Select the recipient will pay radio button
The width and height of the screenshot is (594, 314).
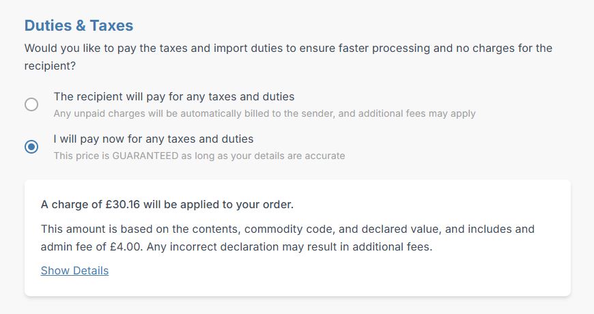31,104
